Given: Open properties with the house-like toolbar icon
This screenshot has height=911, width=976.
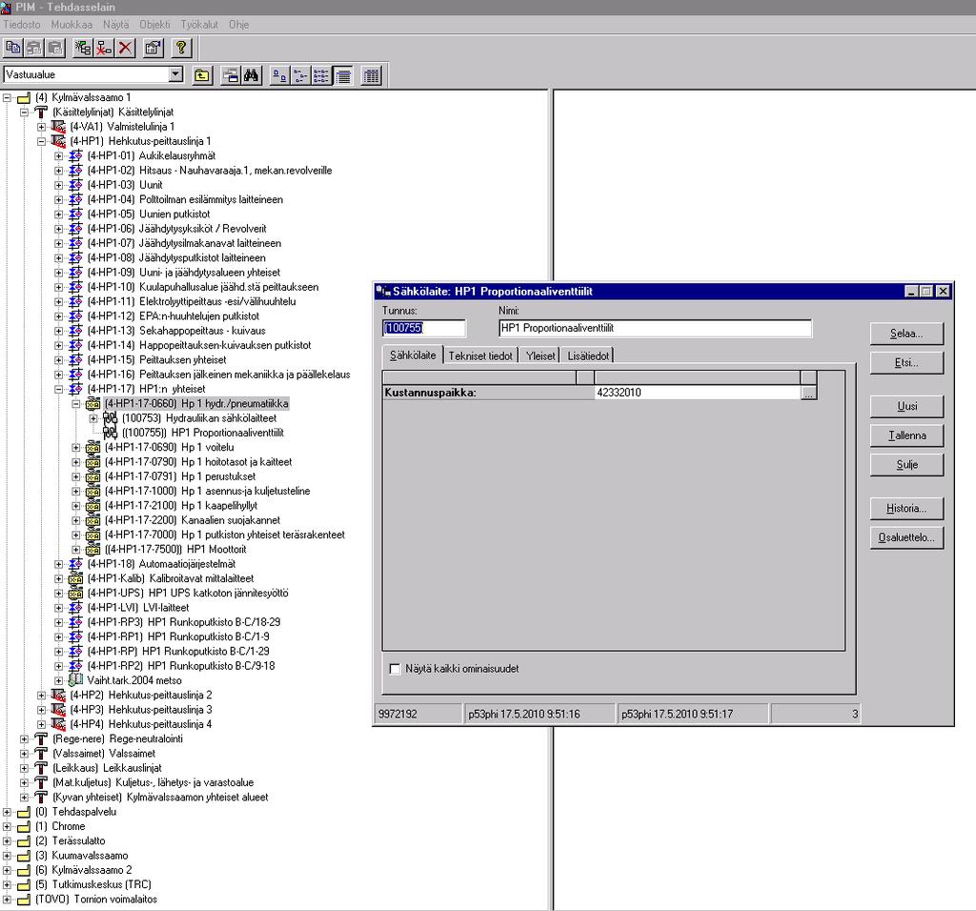Looking at the screenshot, I should [x=153, y=48].
